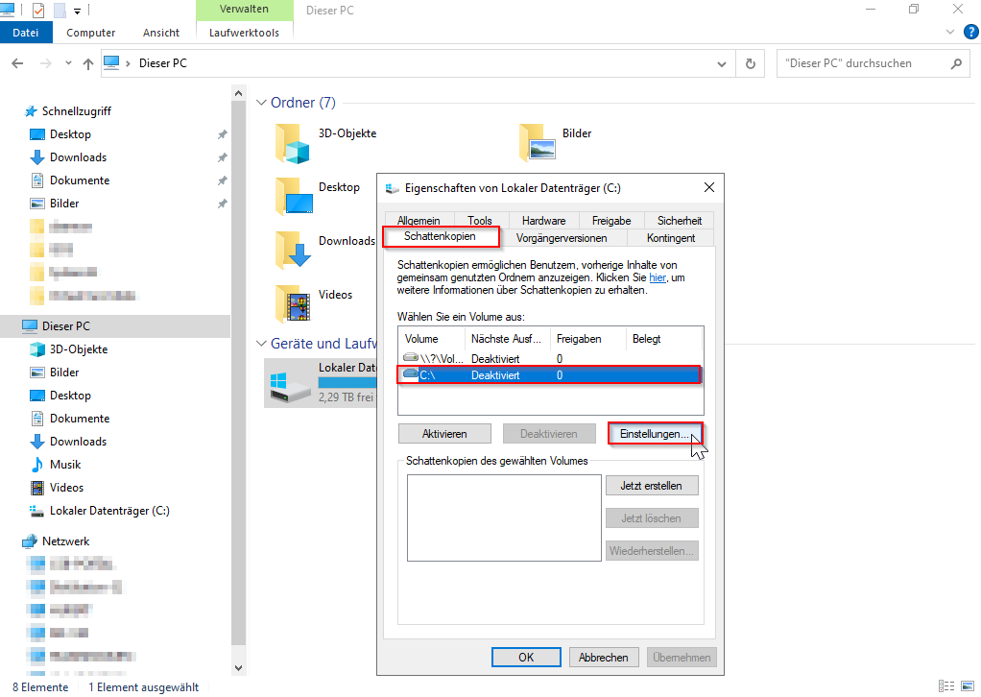
Task: Collapse the Ordner (7) group
Action: [261, 103]
